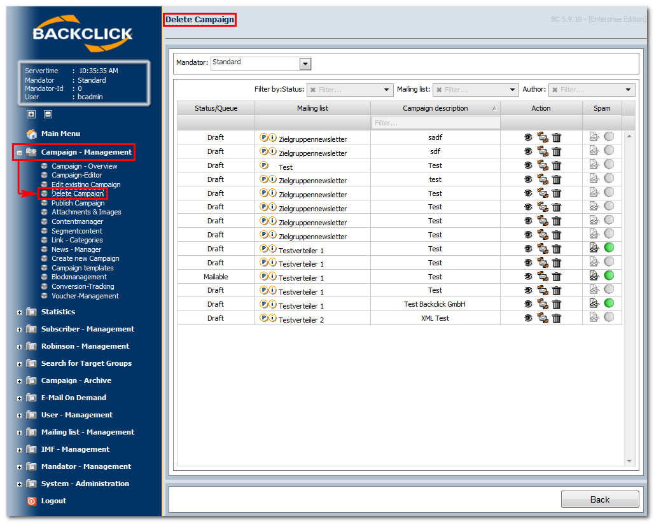
Task: Expand the Mailing list - Management section
Action: pyautogui.click(x=19, y=433)
